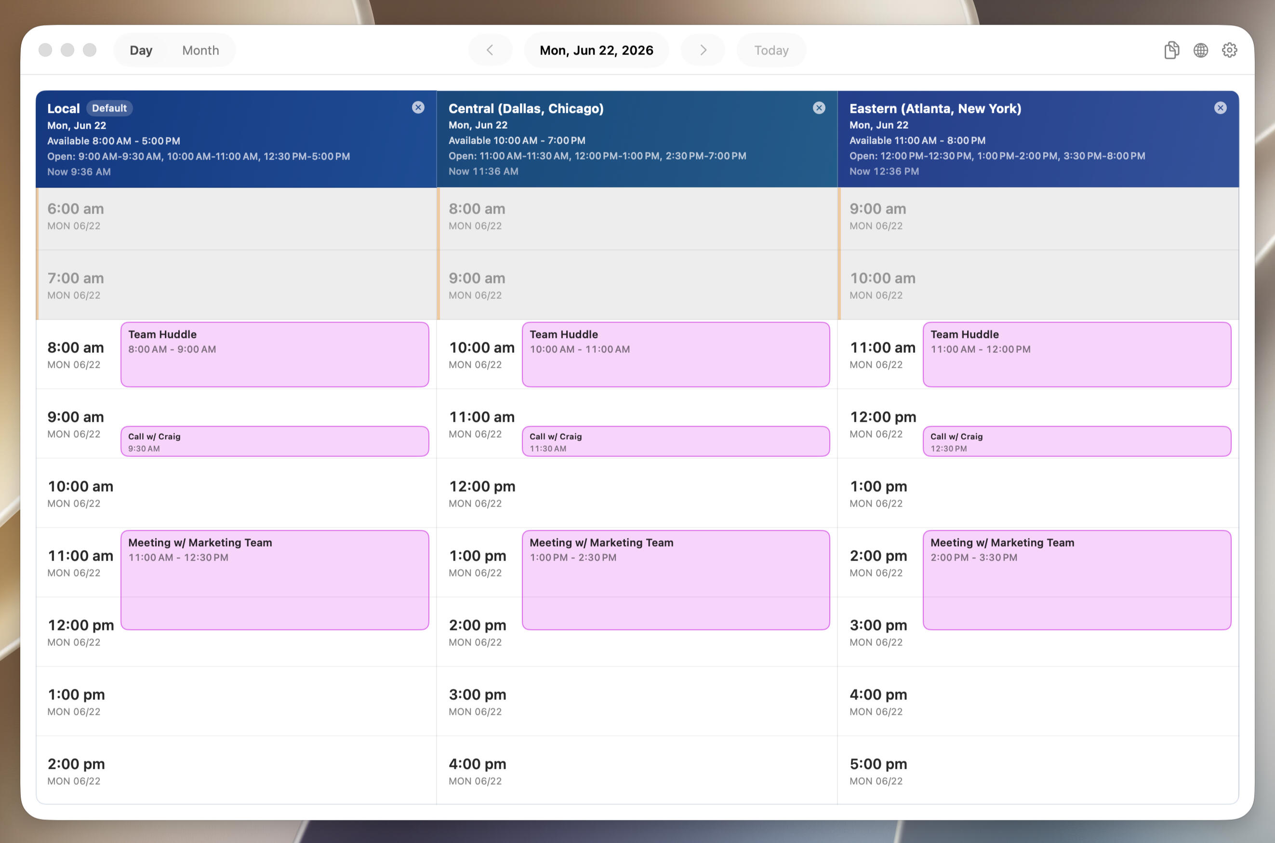Click Central open slots line starting 11:00 AM-11:30 AM
Image resolution: width=1275 pixels, height=843 pixels.
[x=597, y=156]
